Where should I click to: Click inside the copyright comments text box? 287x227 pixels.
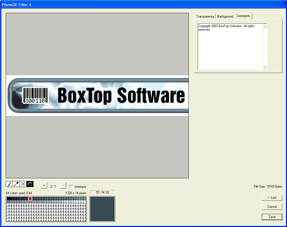point(230,47)
